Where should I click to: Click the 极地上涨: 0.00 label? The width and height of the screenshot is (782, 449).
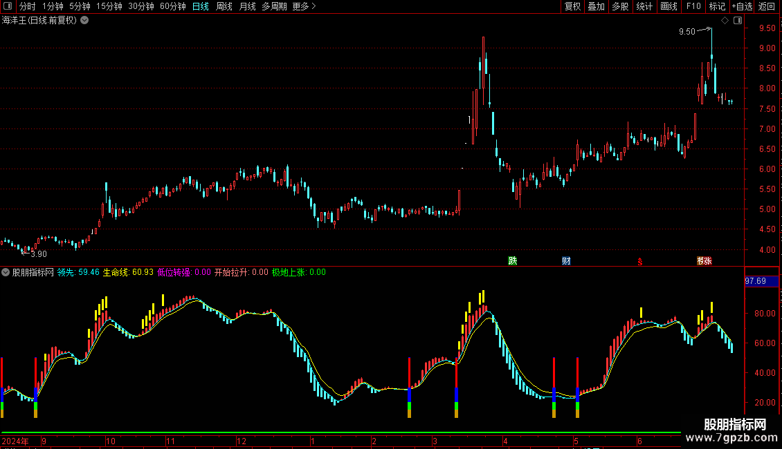pyautogui.click(x=299, y=272)
